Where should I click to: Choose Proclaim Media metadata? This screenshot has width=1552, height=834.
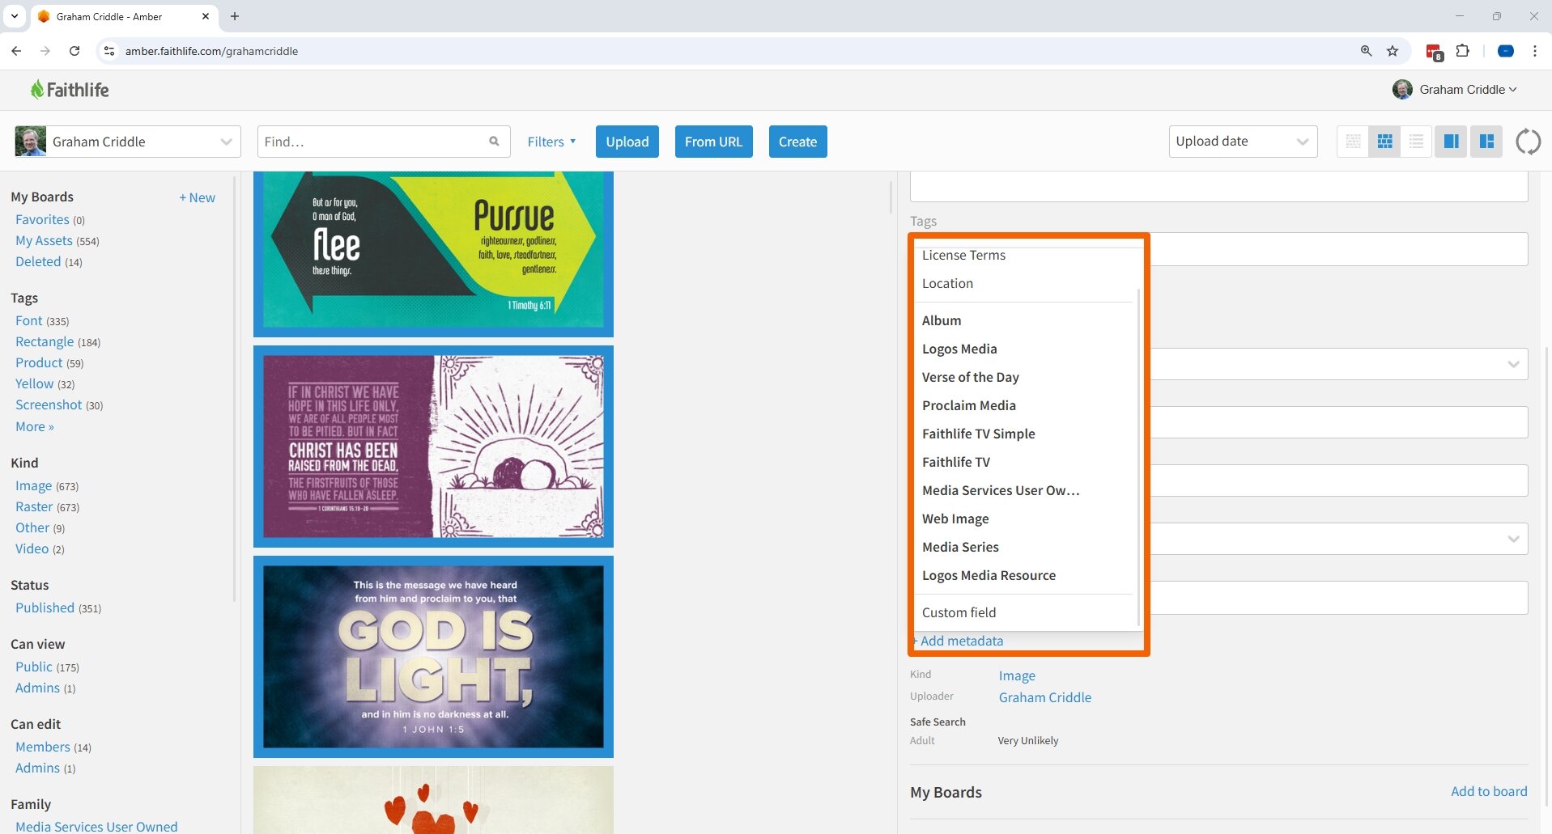[x=968, y=405]
